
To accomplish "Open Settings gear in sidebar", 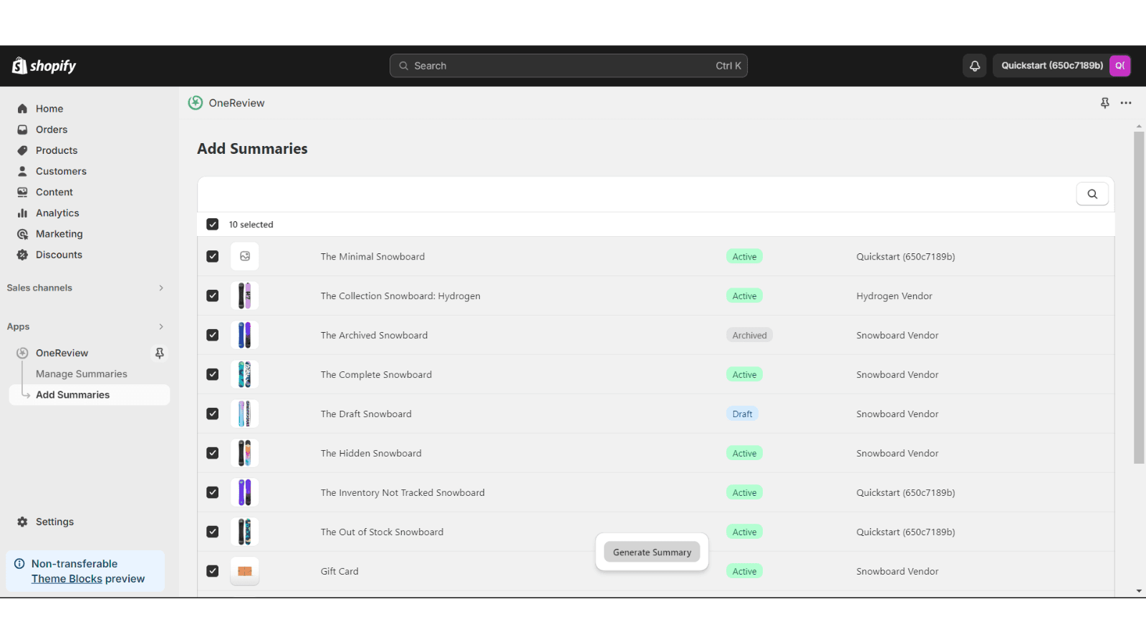I will point(23,522).
